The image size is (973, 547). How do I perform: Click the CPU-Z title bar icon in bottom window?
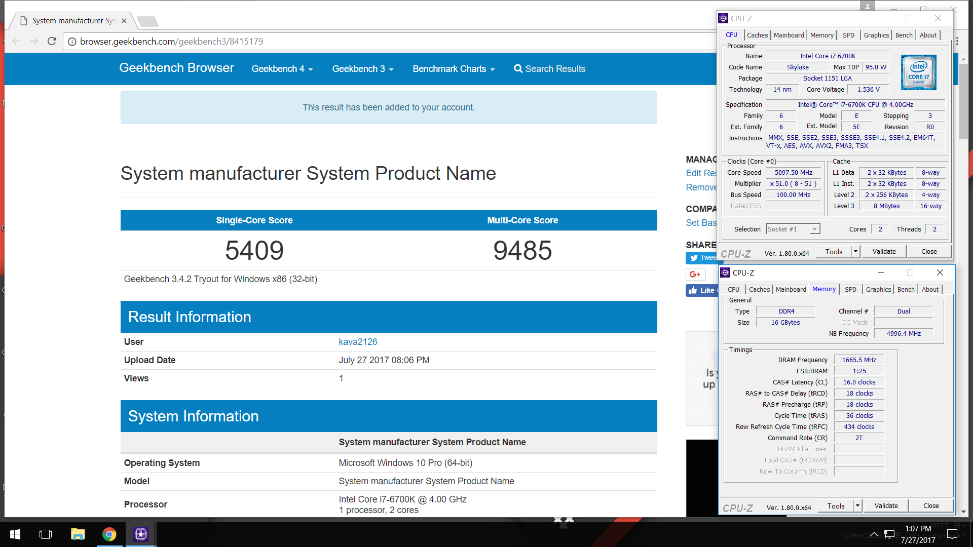tap(726, 272)
